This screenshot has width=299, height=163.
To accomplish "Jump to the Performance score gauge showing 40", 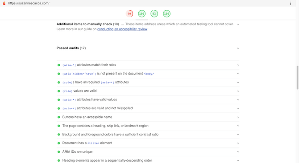I will pos(129,14).
